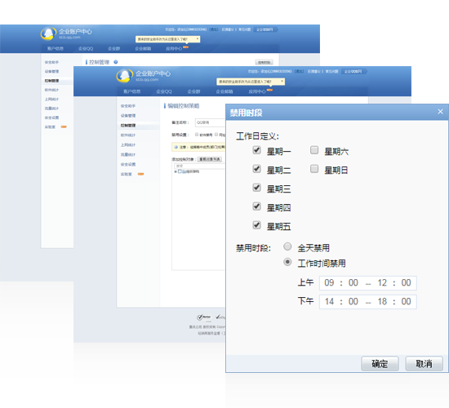Viewport: 449px width, 408px height.
Task: Open 账户信息 tab in the back window
Action: tap(56, 48)
